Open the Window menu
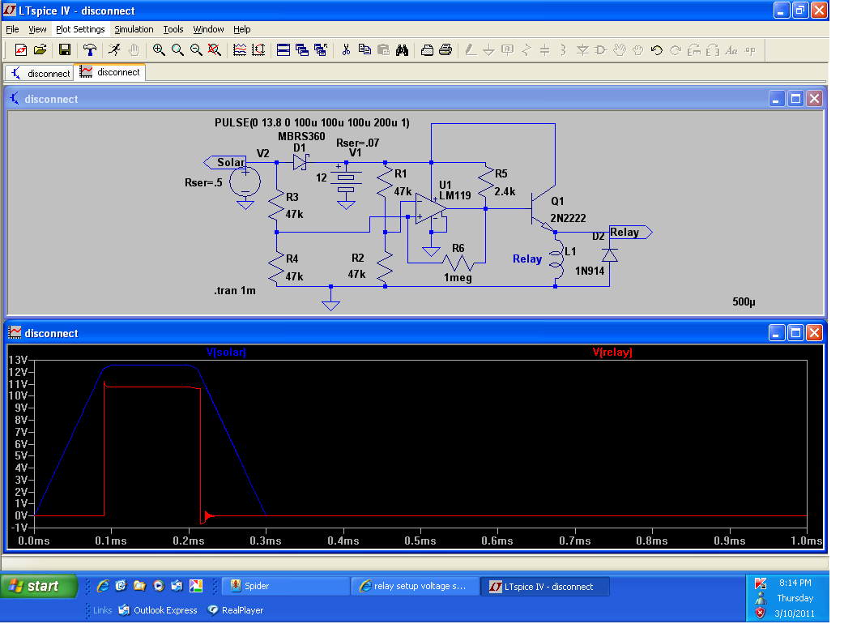Image resolution: width=844 pixels, height=624 pixels. (208, 29)
